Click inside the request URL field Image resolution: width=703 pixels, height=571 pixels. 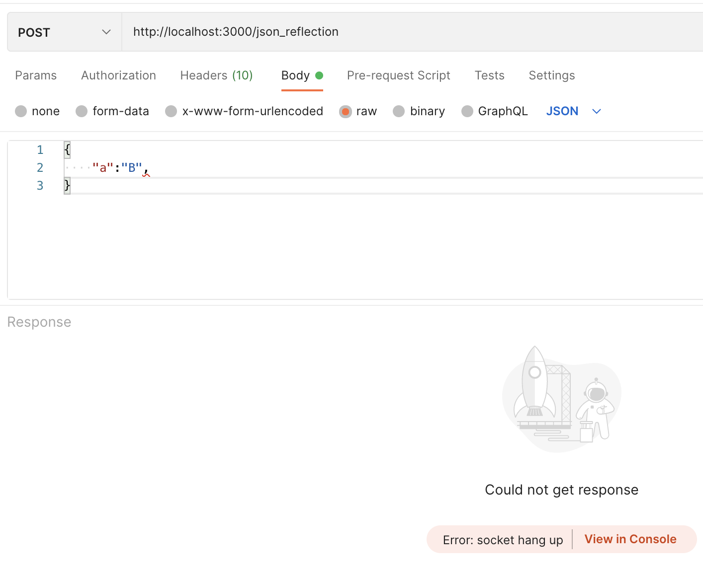[x=348, y=31]
